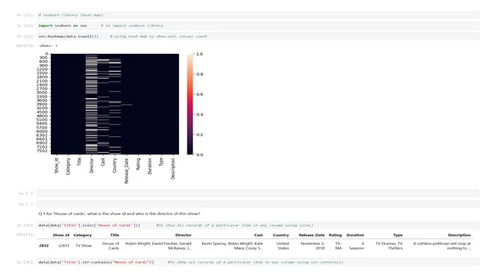
Task: Click the House of Cards title cell
Action: tap(111, 246)
